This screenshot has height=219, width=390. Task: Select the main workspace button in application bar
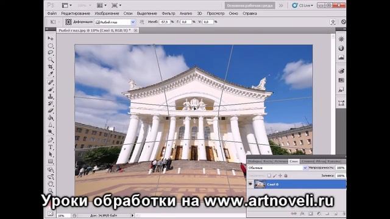250,5
